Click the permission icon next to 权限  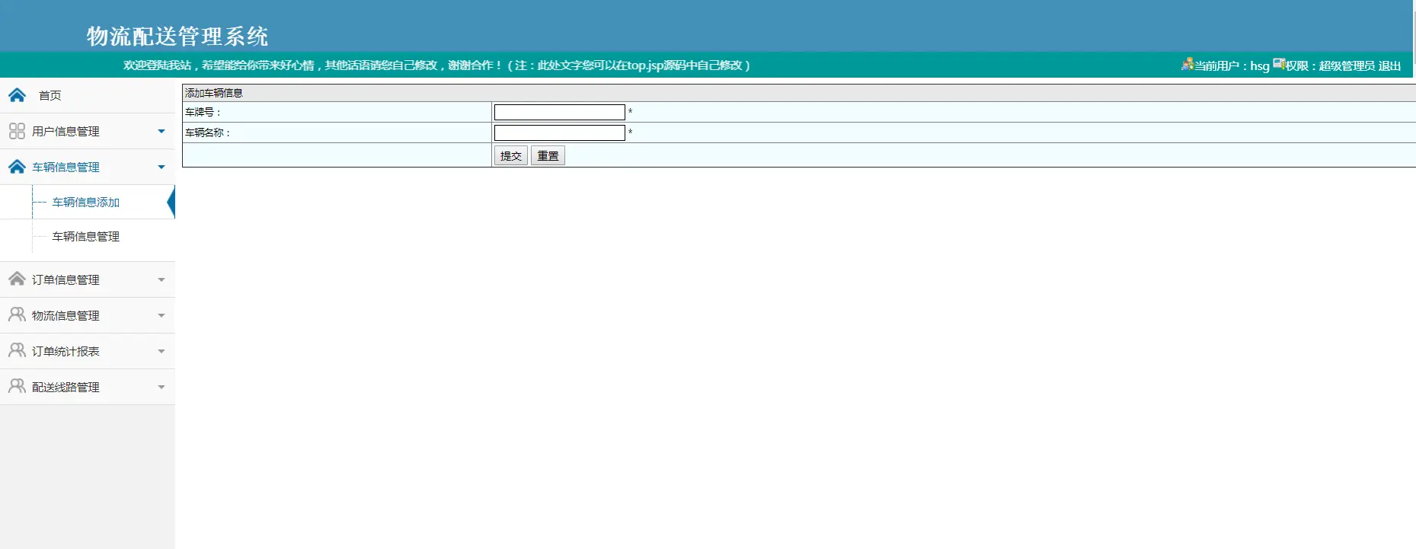coord(1279,64)
